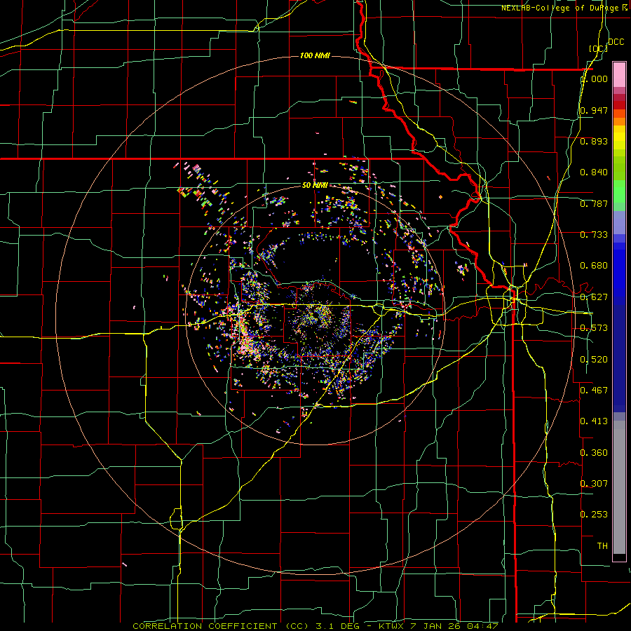Click the "04:47" timestamp in the footer
631x631 pixels.
click(x=482, y=626)
